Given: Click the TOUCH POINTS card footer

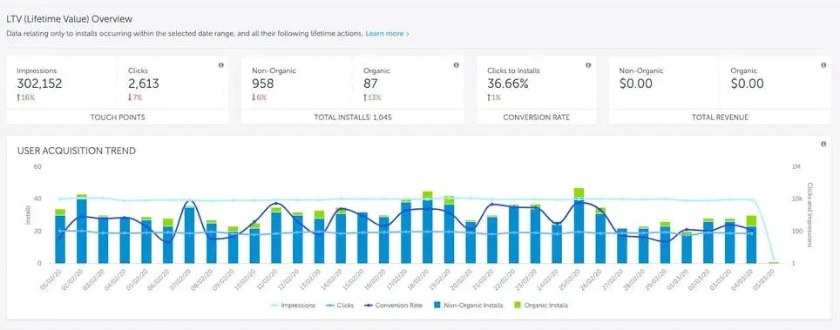Looking at the screenshot, I should pyautogui.click(x=118, y=117).
